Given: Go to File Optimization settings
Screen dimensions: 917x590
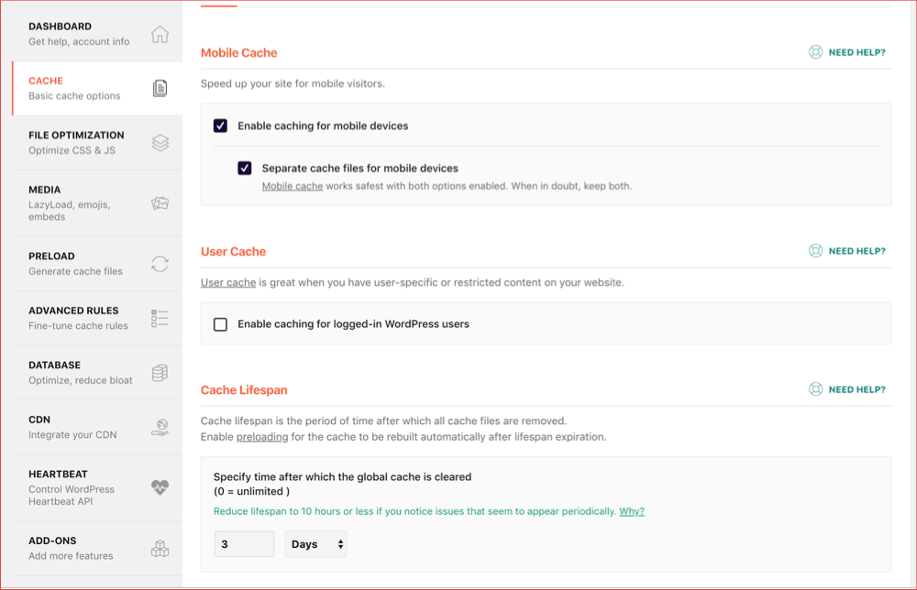Looking at the screenshot, I should pyautogui.click(x=97, y=143).
